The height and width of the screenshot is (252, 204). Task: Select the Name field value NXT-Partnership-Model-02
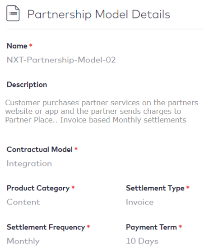[x=61, y=60]
